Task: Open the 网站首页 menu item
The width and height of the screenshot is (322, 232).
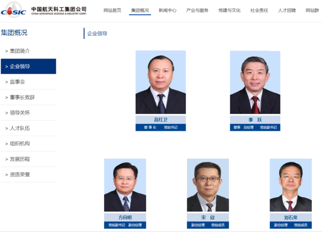Action: [x=112, y=10]
